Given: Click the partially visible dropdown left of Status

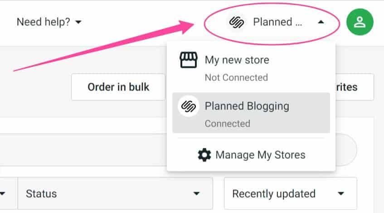Looking at the screenshot, I should [x=9, y=194].
